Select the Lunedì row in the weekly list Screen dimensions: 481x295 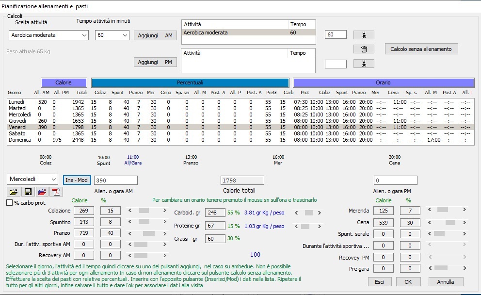(x=240, y=102)
